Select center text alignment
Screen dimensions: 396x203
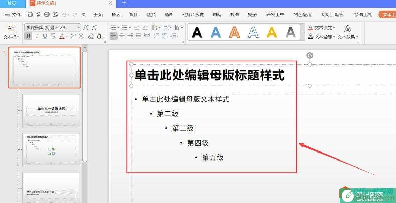(x=122, y=36)
